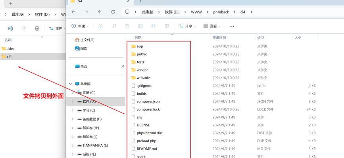Collapse the 此电脑 tree node
The image size is (344, 158).
point(70,84)
